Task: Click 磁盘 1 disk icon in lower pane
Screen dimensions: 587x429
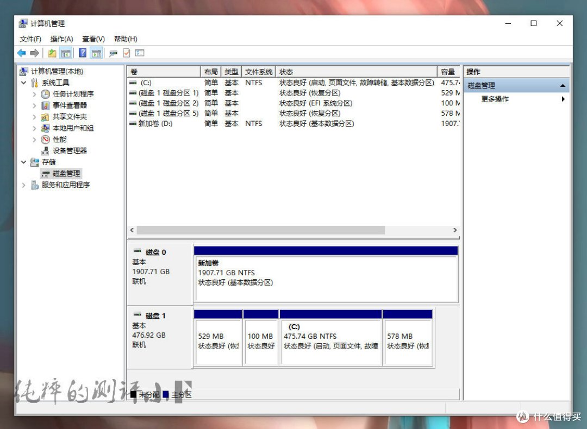Action: [x=138, y=314]
